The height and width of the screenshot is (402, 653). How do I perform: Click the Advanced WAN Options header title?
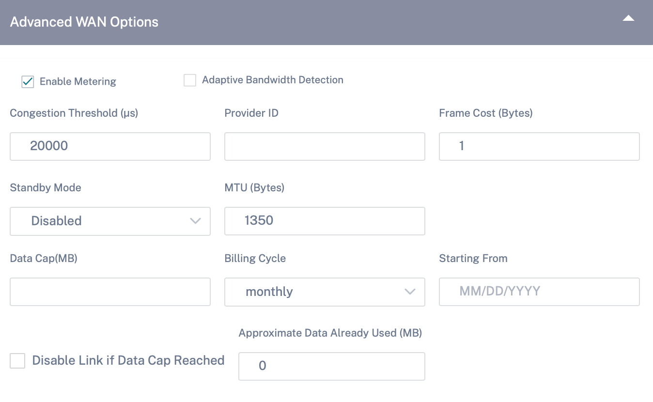click(84, 22)
